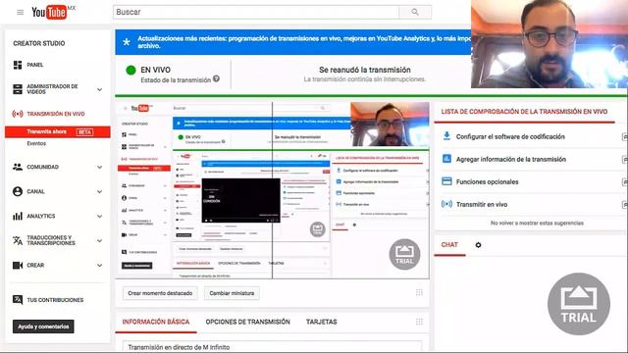628x353 pixels.
Task: Click the Traducciones y transcripciones icon
Action: pyautogui.click(x=18, y=240)
